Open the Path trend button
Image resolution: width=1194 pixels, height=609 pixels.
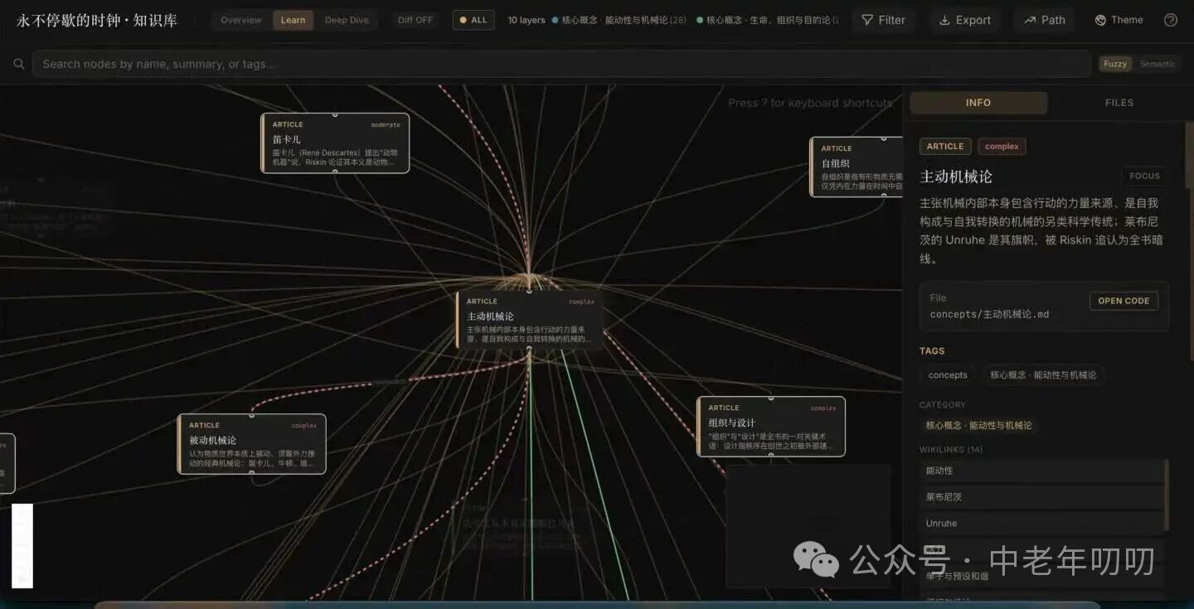[x=1044, y=20]
